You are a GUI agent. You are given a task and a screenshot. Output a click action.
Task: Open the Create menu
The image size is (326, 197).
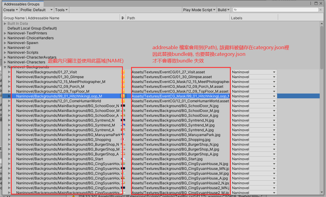click(x=11, y=10)
